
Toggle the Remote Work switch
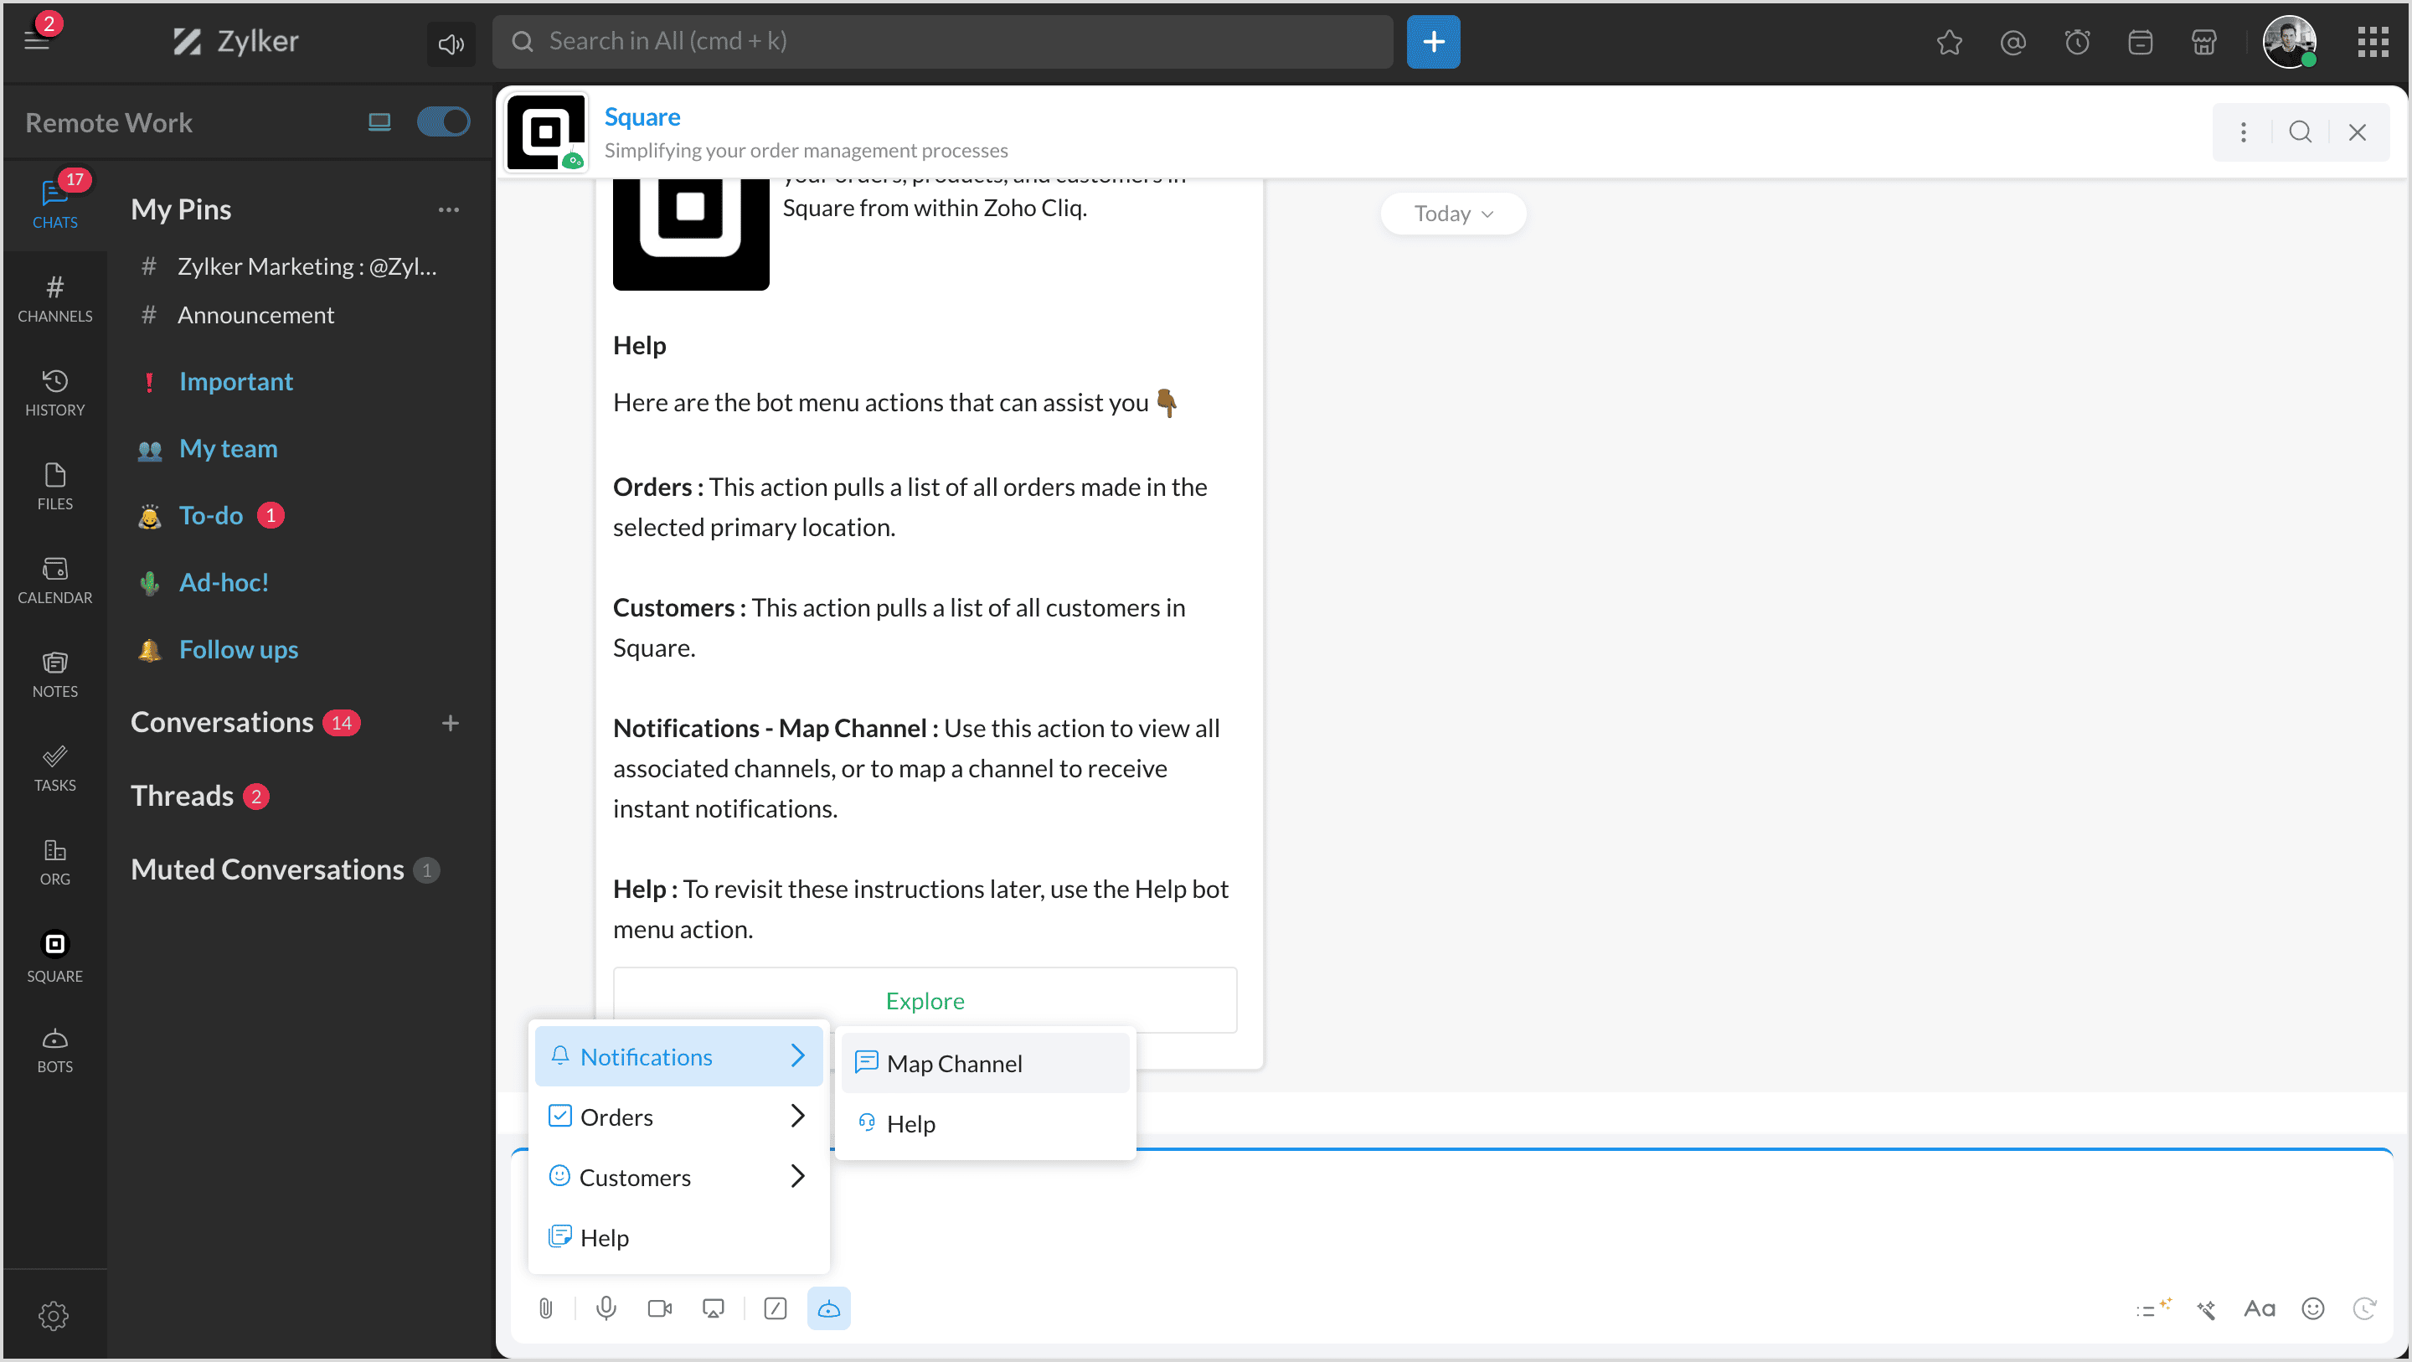click(x=443, y=121)
